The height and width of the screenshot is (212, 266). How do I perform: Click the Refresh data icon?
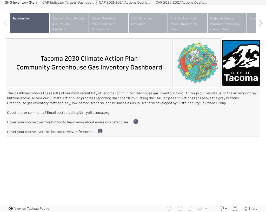[199, 209]
